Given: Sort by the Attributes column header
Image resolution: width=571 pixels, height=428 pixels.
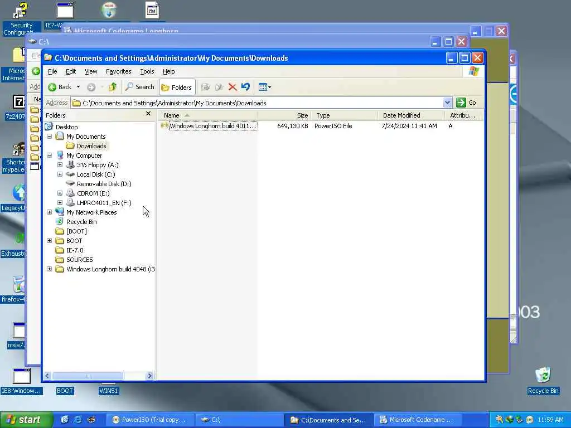Looking at the screenshot, I should (x=462, y=115).
